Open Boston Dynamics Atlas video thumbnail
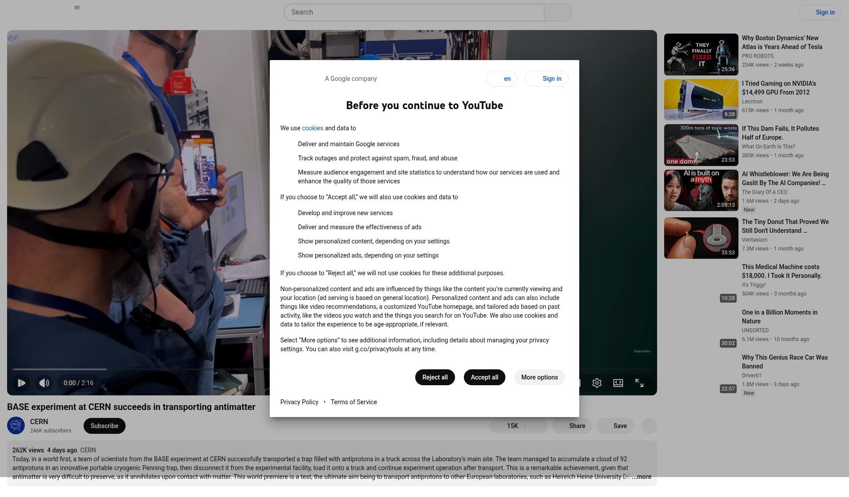This screenshot has width=849, height=497. pyautogui.click(x=701, y=54)
